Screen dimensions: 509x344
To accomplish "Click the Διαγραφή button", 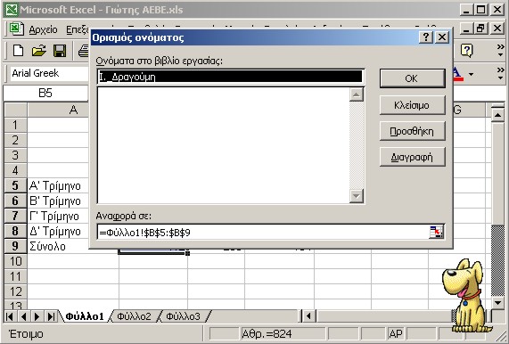I will [x=412, y=157].
